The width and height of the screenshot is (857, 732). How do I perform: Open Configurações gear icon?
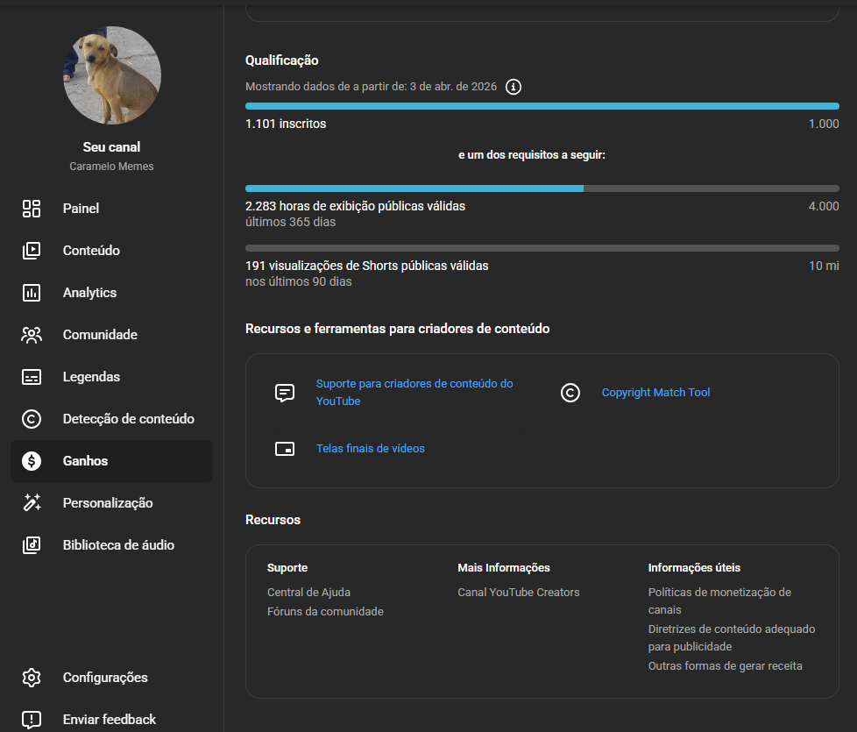point(32,678)
